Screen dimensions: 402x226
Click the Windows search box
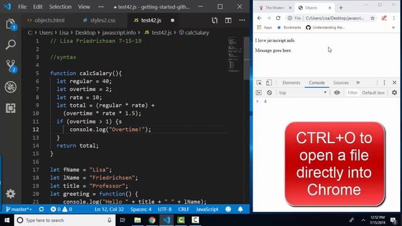point(65,220)
